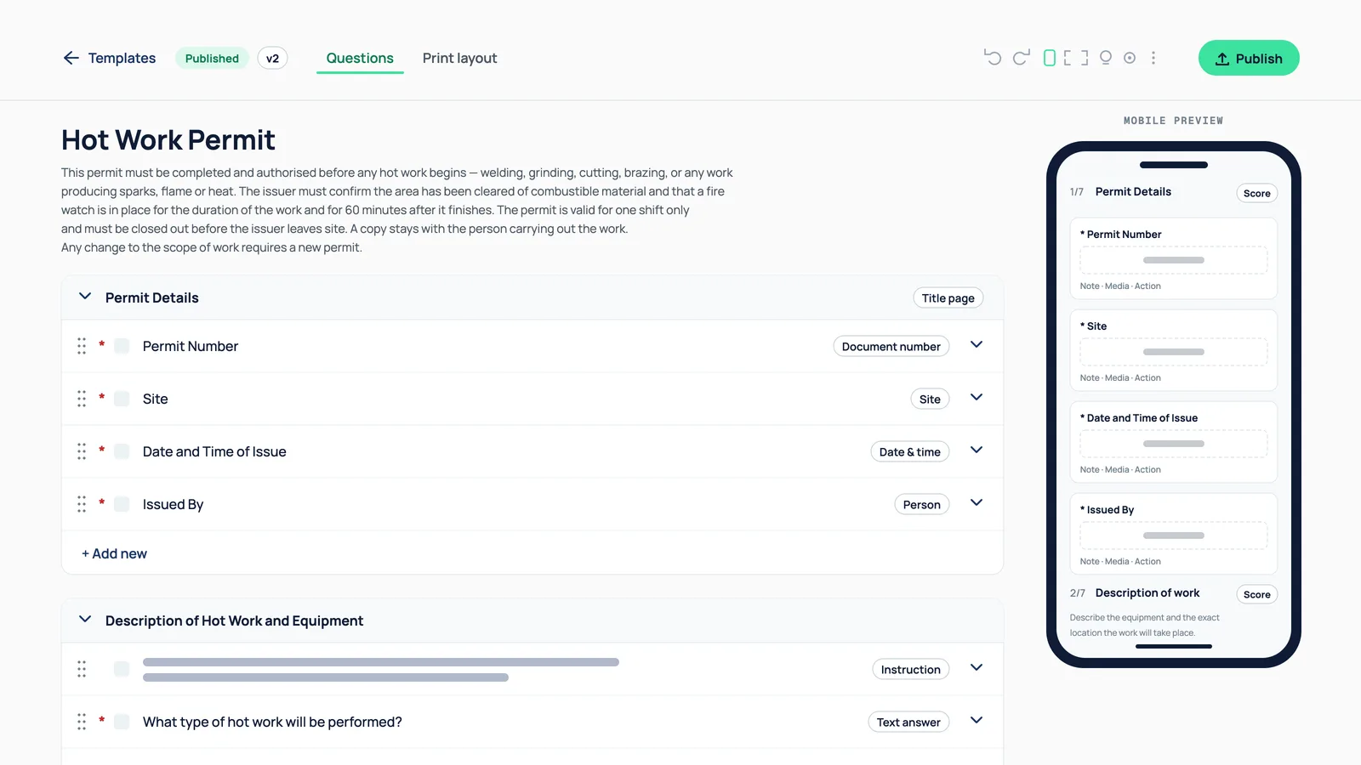Select the checkbox on the Instruction row

tap(122, 669)
